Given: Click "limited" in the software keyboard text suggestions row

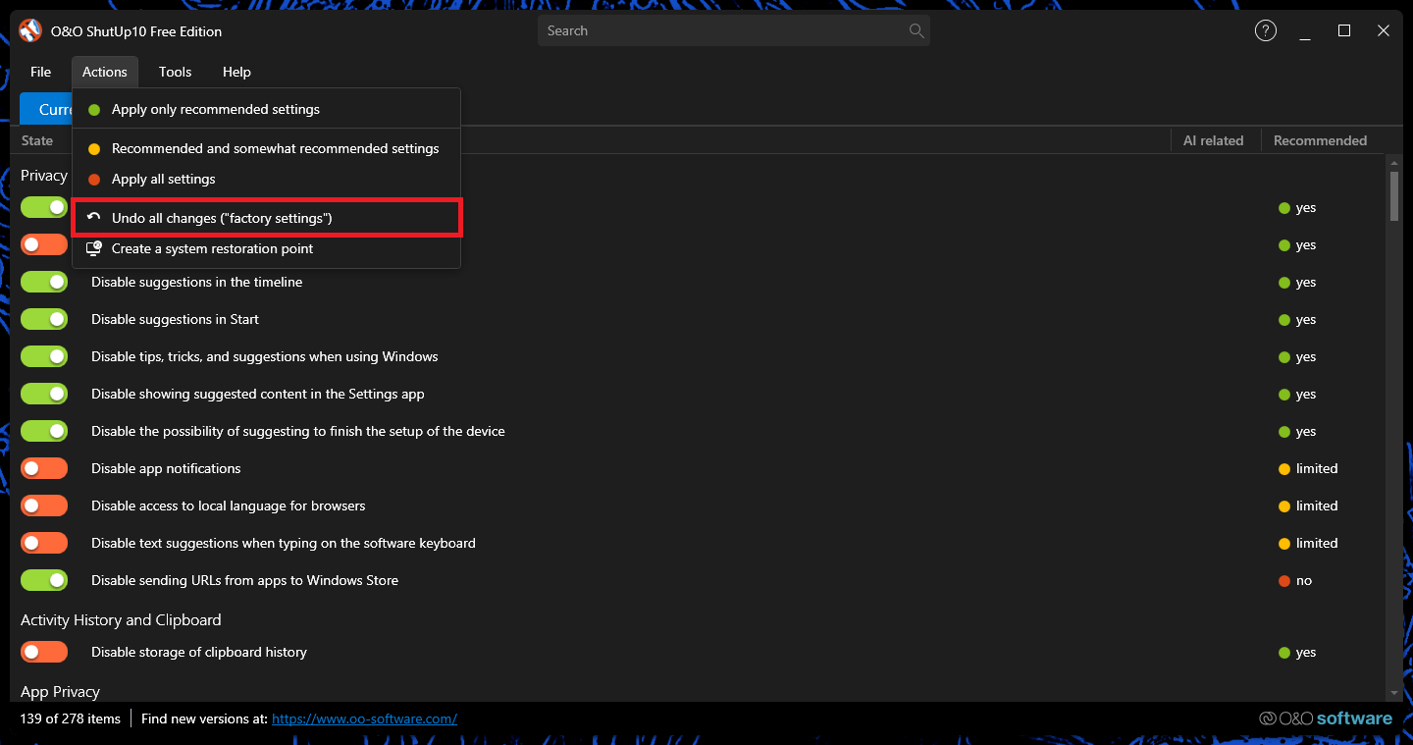Looking at the screenshot, I should point(1317,543).
